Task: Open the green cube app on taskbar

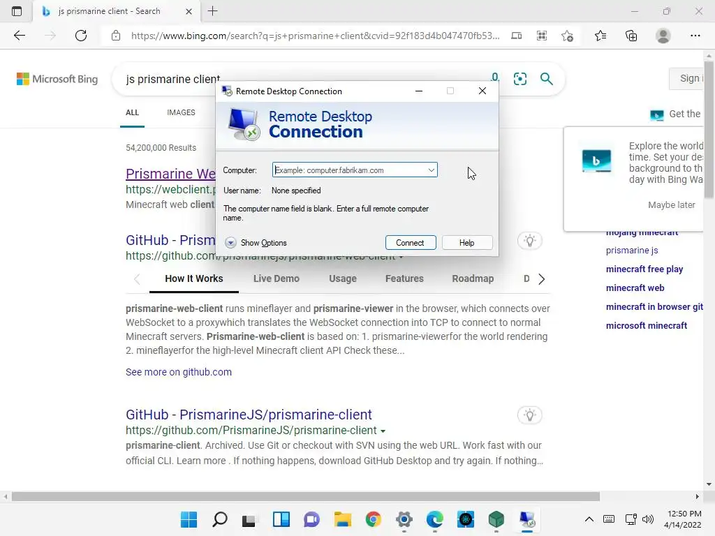Action: click(x=496, y=519)
